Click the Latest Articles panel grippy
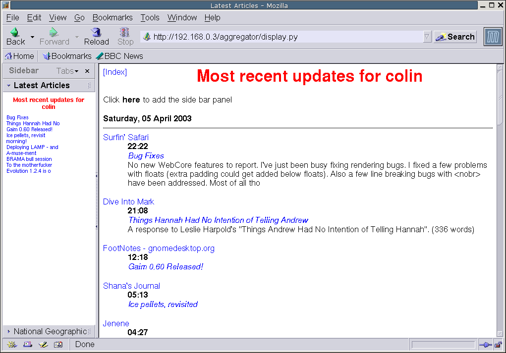 coord(89,86)
